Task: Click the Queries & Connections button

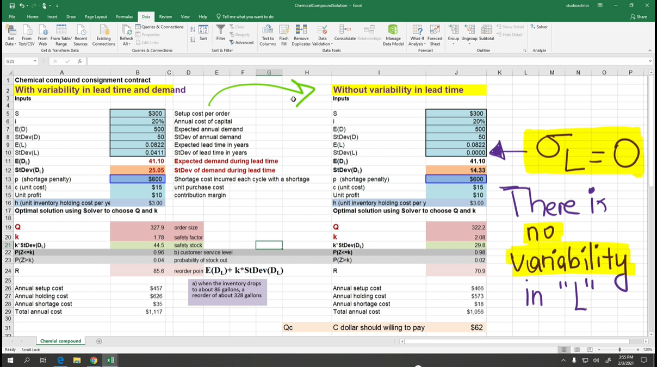Action: click(159, 27)
